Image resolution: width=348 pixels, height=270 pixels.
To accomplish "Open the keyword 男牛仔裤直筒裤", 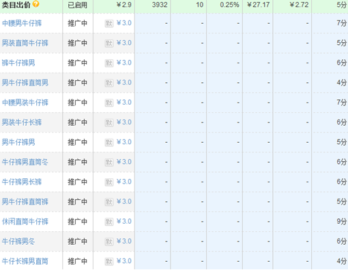I will [25, 202].
